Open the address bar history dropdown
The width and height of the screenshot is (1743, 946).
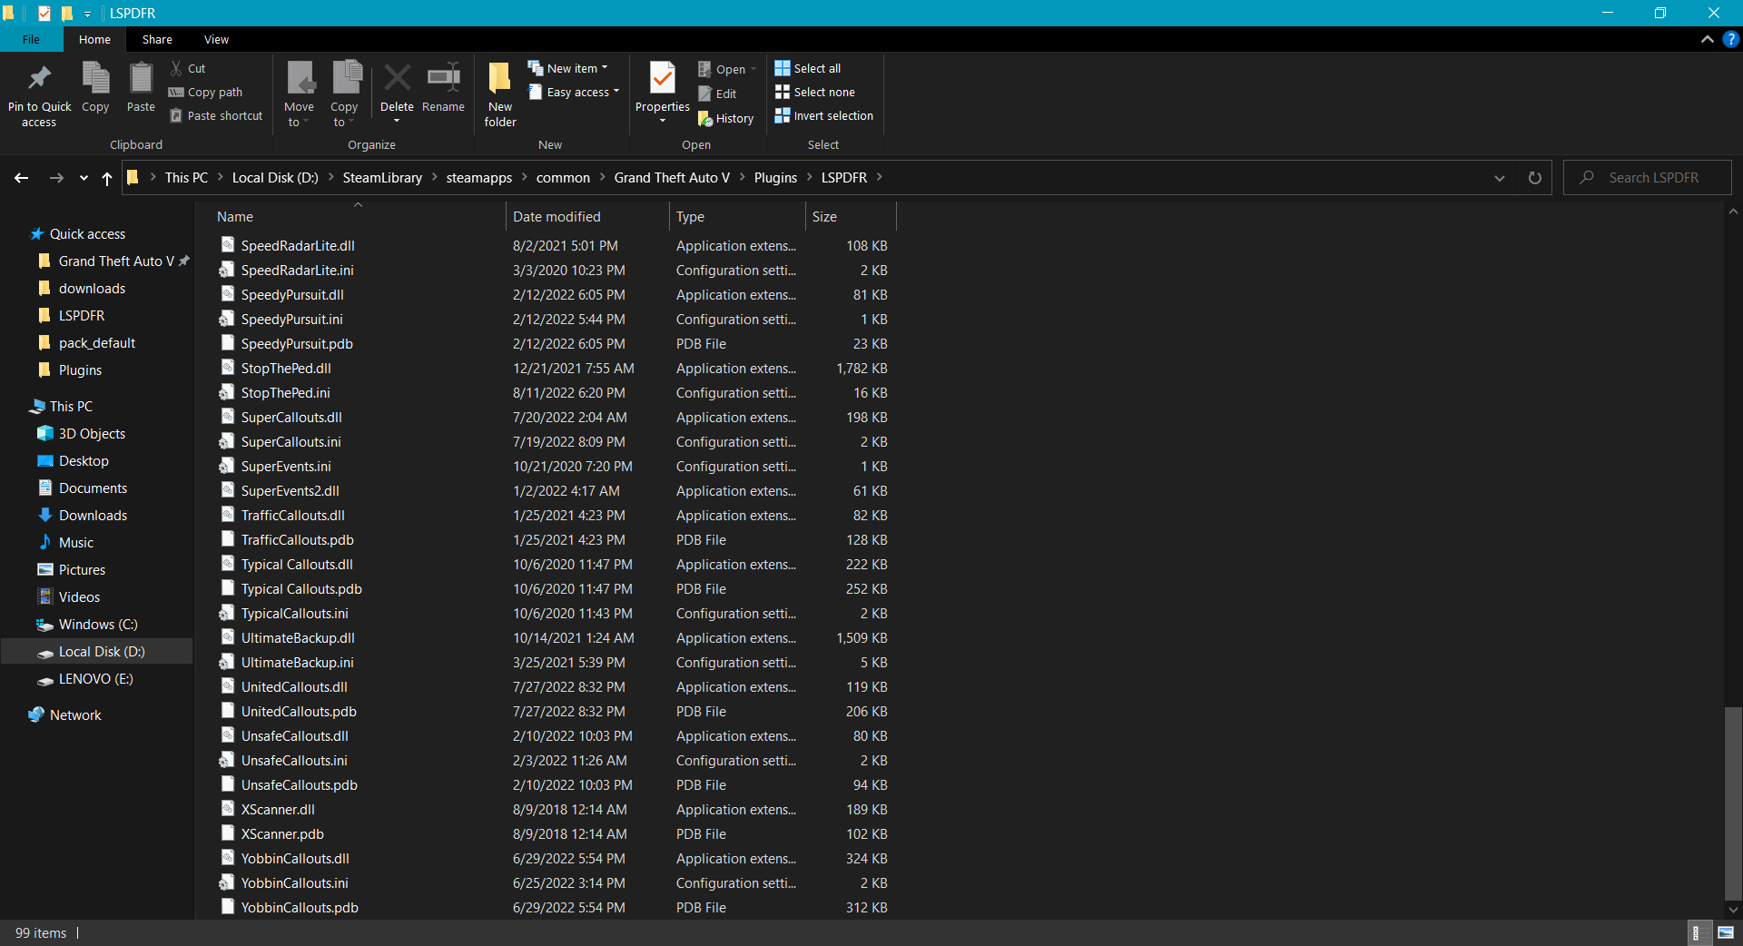tap(1500, 178)
